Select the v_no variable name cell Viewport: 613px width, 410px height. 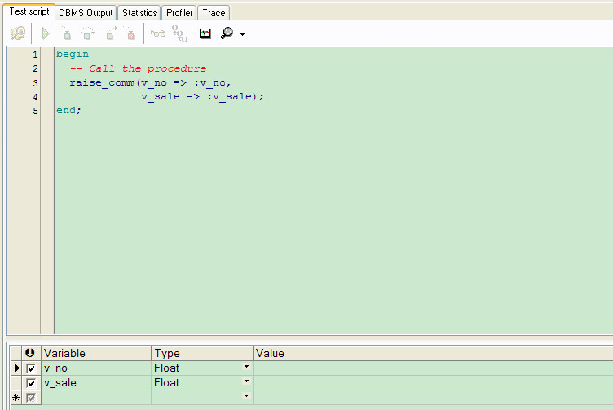(x=96, y=368)
